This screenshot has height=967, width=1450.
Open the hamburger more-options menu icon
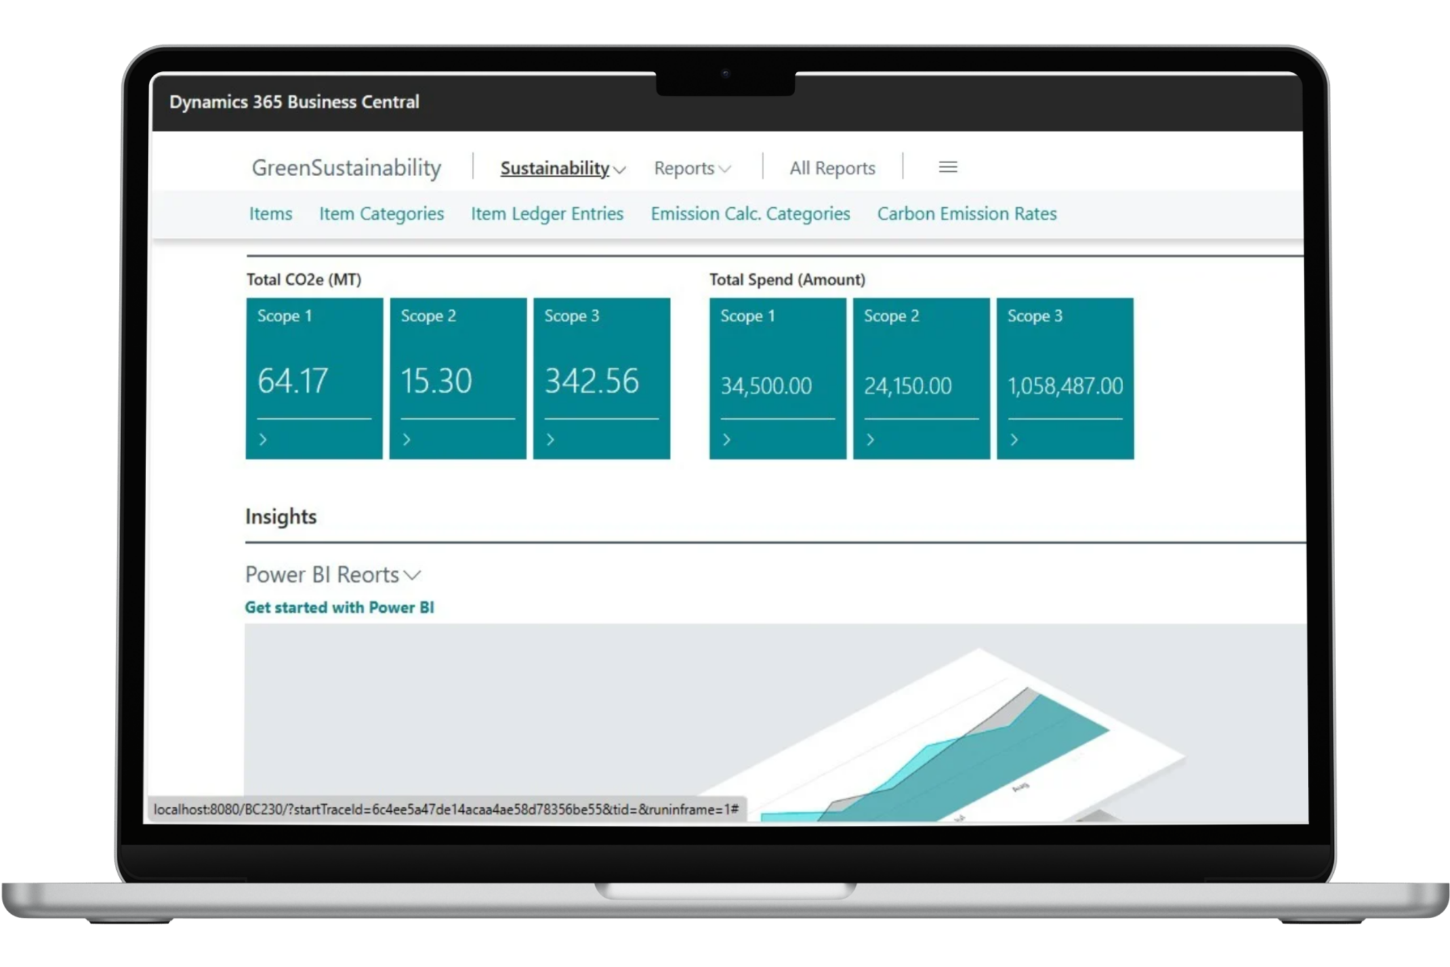click(x=948, y=167)
